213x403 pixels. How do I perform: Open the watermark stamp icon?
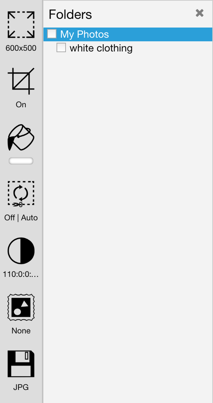[21, 307]
